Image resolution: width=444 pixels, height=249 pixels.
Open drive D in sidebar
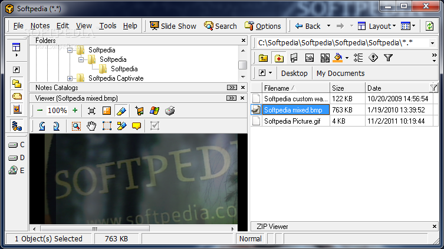click(17, 158)
